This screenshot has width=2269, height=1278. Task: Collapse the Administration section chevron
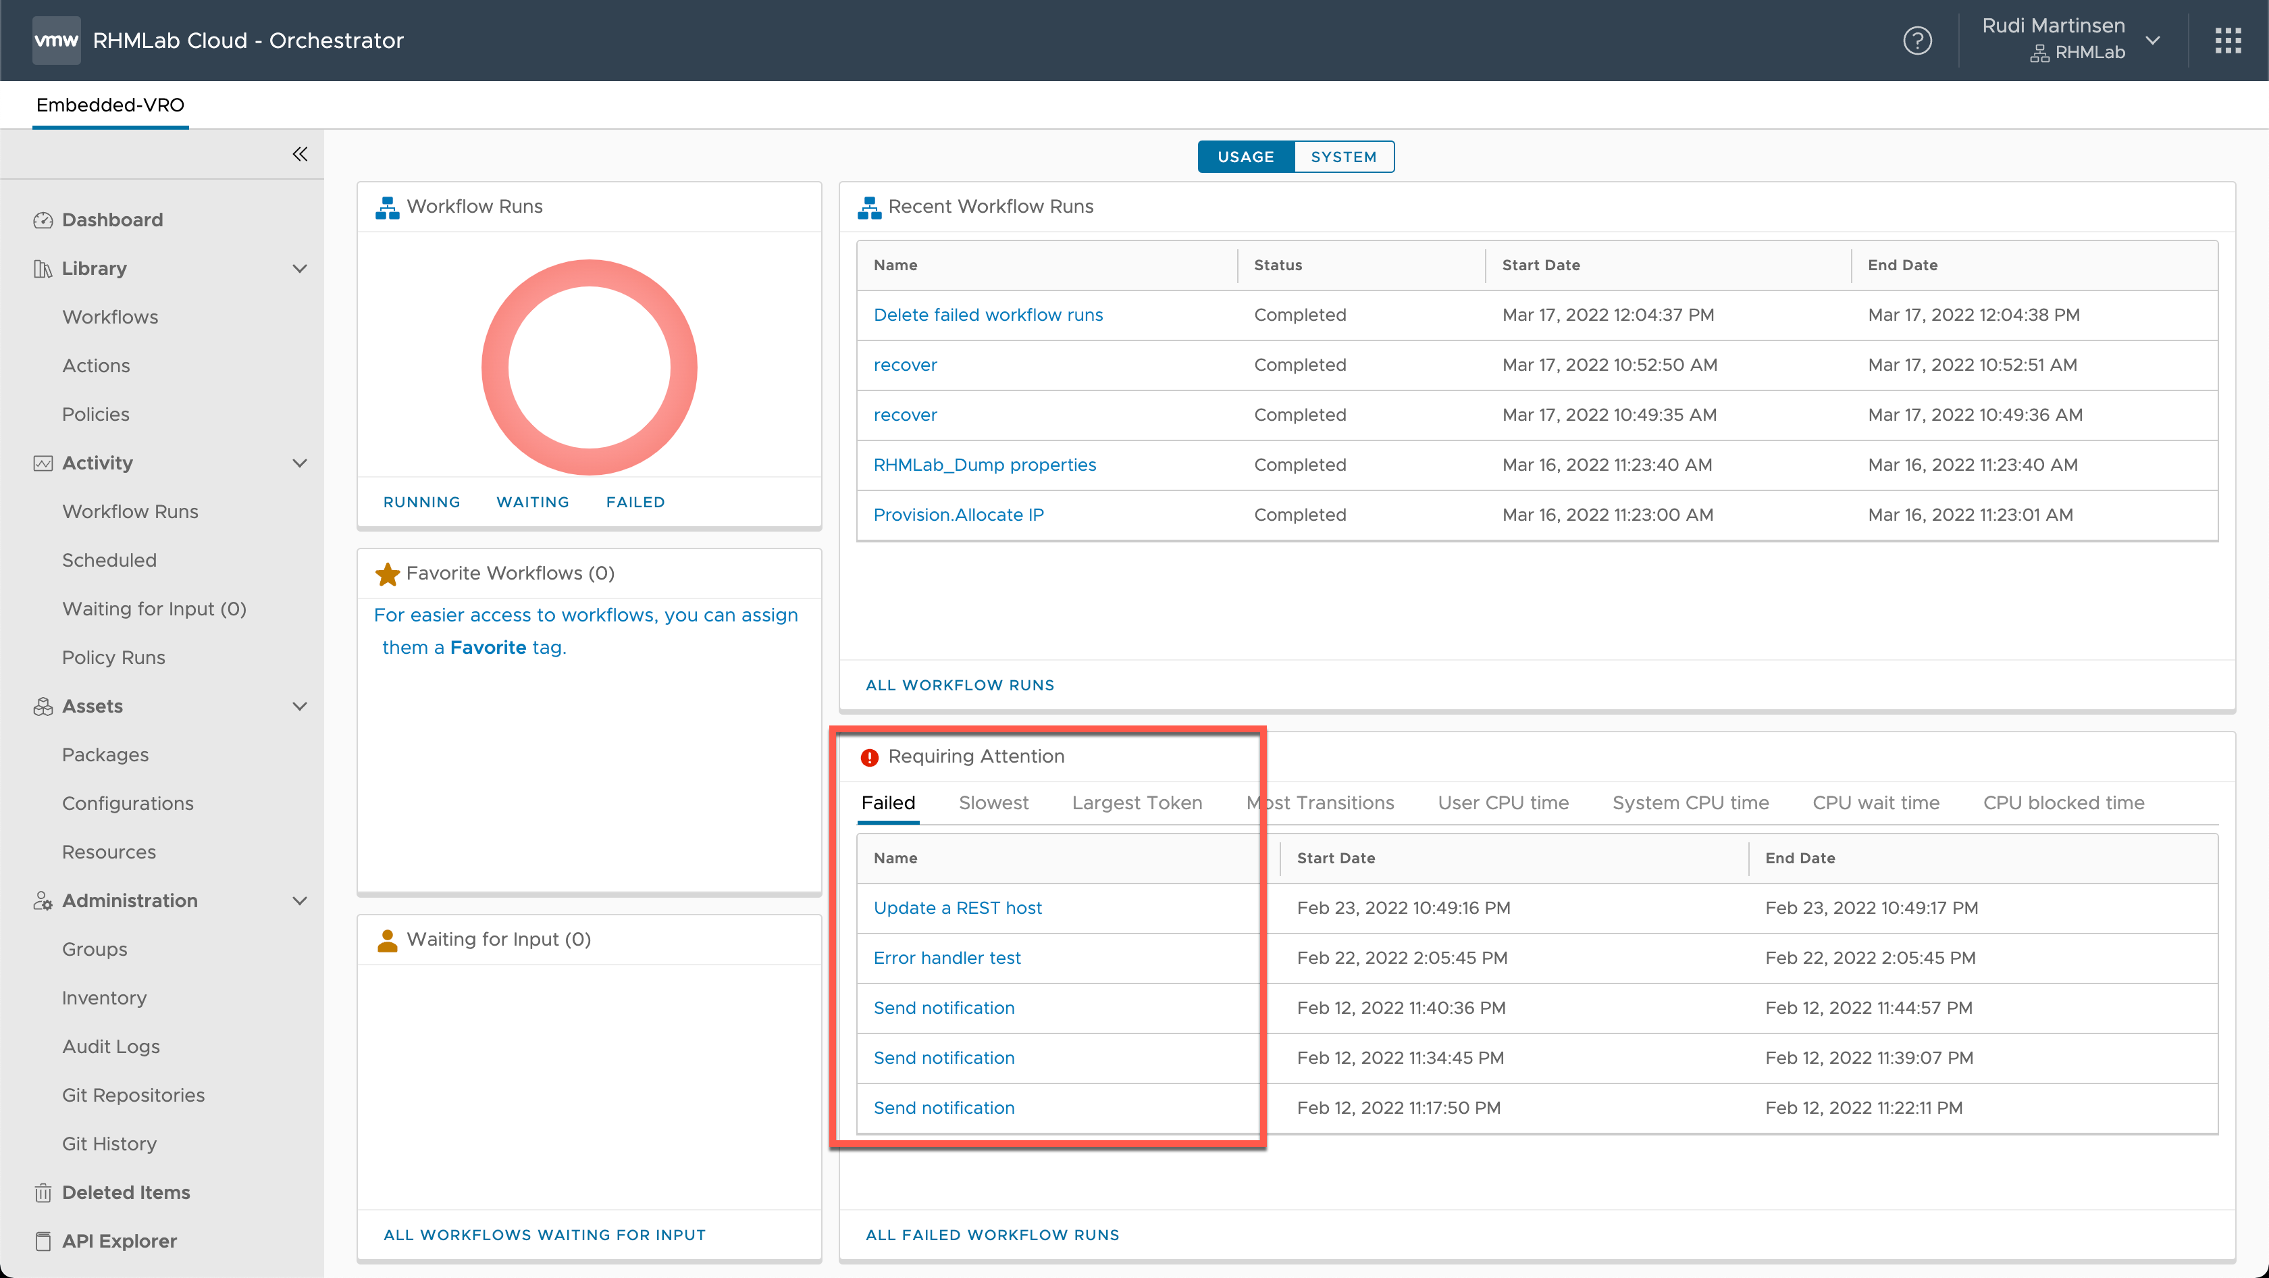299,901
